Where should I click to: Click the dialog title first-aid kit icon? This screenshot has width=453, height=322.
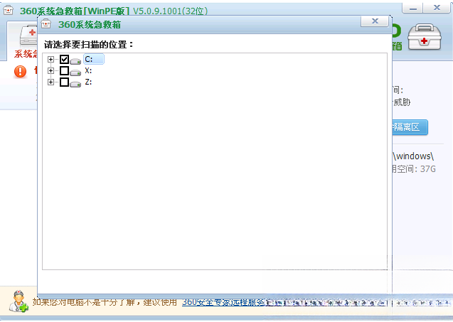pyautogui.click(x=46, y=23)
